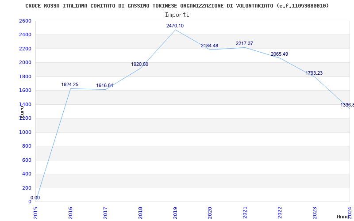Click the 2065.49 data point label

279,54
